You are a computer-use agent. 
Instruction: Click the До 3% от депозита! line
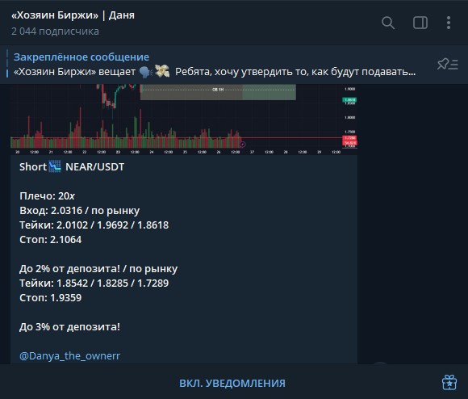(x=69, y=327)
